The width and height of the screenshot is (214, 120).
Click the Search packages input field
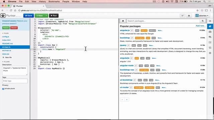coord(163,21)
